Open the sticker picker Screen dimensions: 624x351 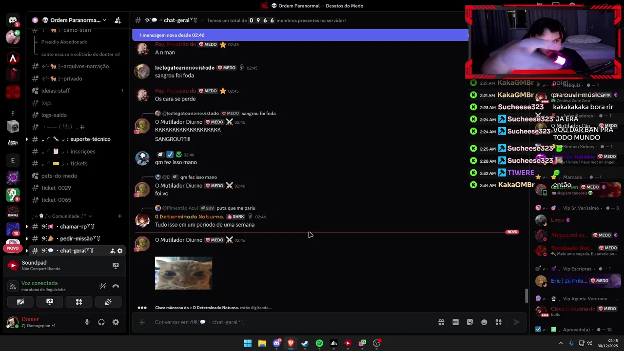coord(470,322)
